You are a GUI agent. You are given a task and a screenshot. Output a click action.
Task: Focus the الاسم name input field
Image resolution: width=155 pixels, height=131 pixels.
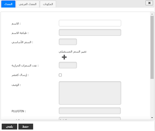click(x=90, y=23)
